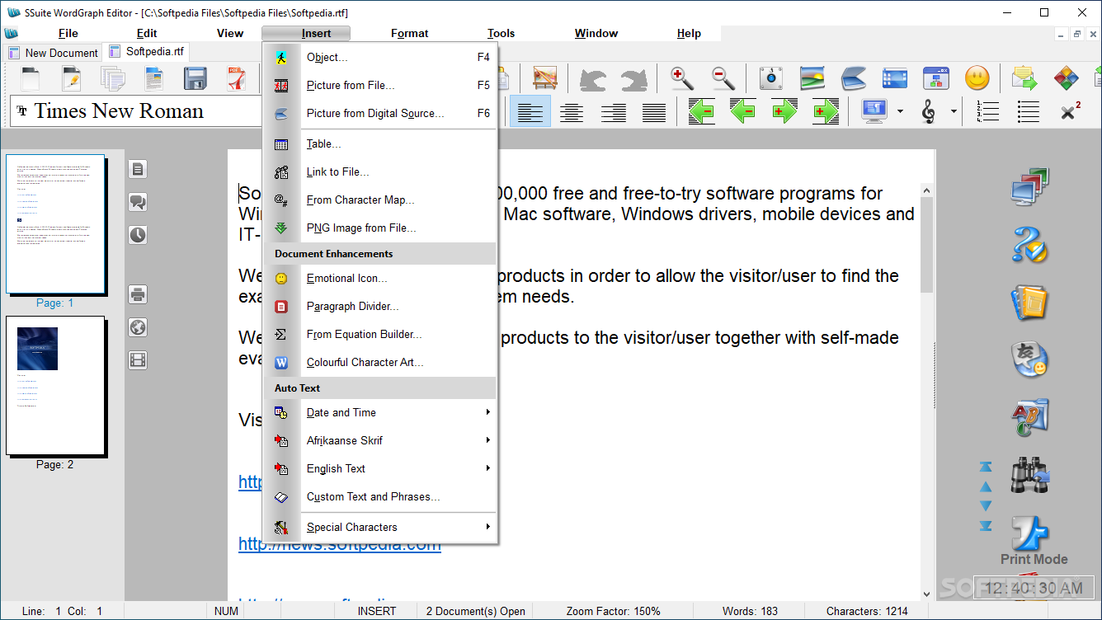The width and height of the screenshot is (1102, 620).
Task: Click the orange notebook sidebar icon
Action: [x=1029, y=303]
